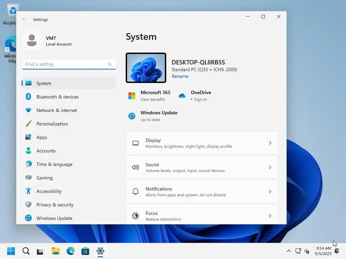This screenshot has width=346, height=259.
Task: Click the Accounts person icon
Action: point(28,151)
